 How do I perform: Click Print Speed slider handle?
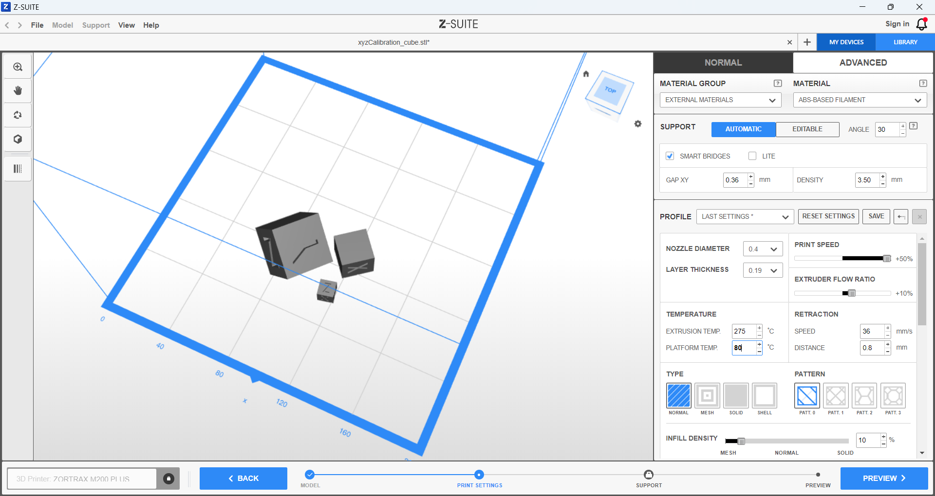point(887,259)
